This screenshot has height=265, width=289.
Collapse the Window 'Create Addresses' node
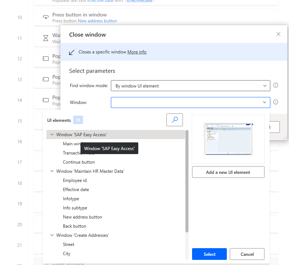pyautogui.click(x=52, y=235)
